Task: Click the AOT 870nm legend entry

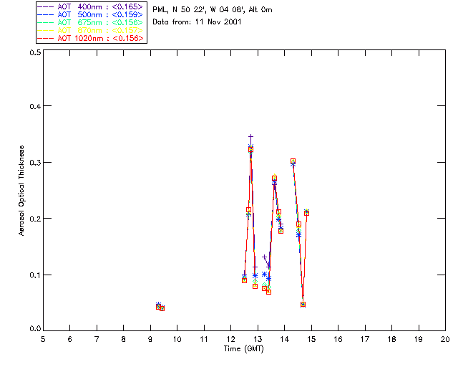Action: tap(91, 30)
